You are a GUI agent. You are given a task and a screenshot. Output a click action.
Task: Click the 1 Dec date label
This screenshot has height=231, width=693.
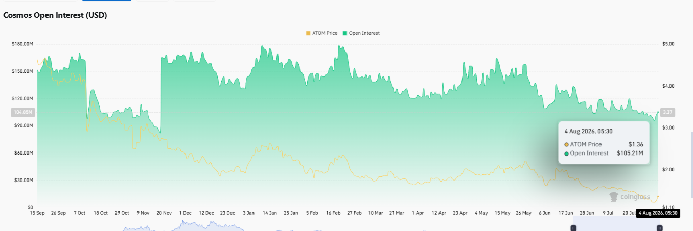[x=184, y=213]
